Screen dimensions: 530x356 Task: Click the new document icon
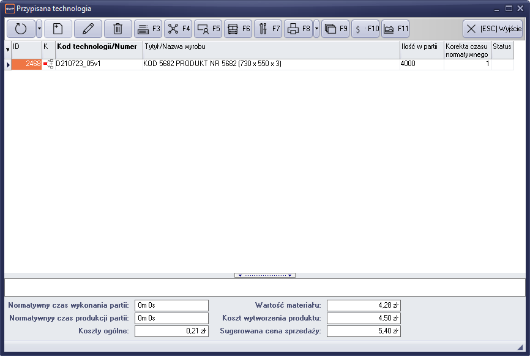(58, 29)
